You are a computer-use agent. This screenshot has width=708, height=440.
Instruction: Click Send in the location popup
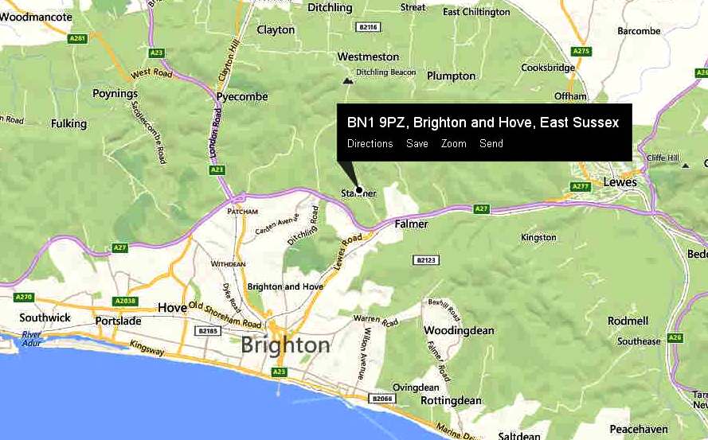tap(491, 143)
